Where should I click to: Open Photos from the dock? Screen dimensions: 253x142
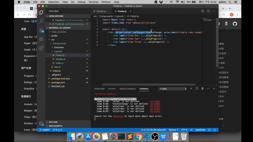[96, 136]
